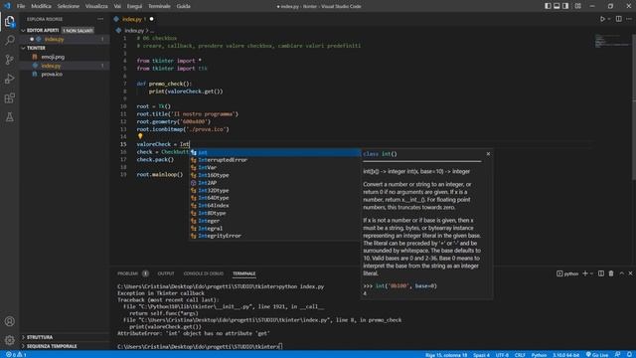The height and width of the screenshot is (358, 636).
Task: Click the Spazi 4 indentation indicator
Action: pyautogui.click(x=481, y=355)
